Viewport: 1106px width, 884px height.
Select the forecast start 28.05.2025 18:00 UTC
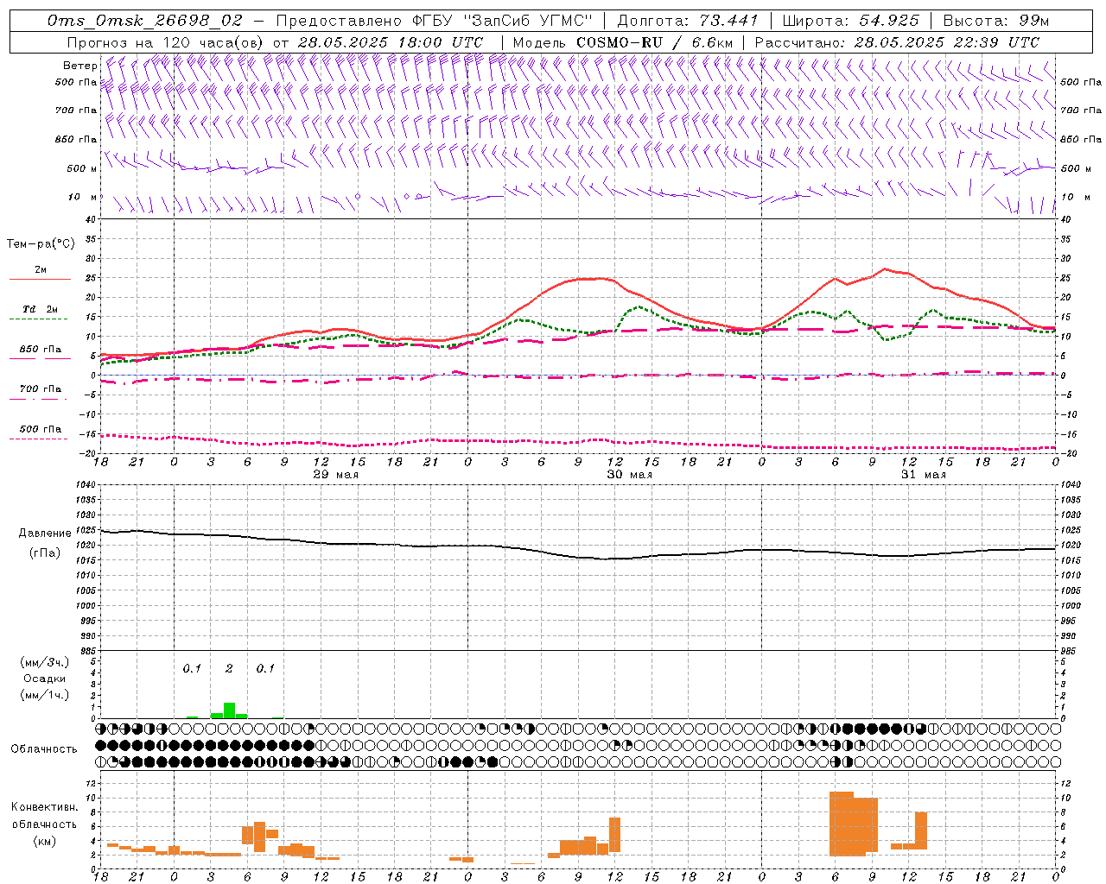[x=391, y=42]
